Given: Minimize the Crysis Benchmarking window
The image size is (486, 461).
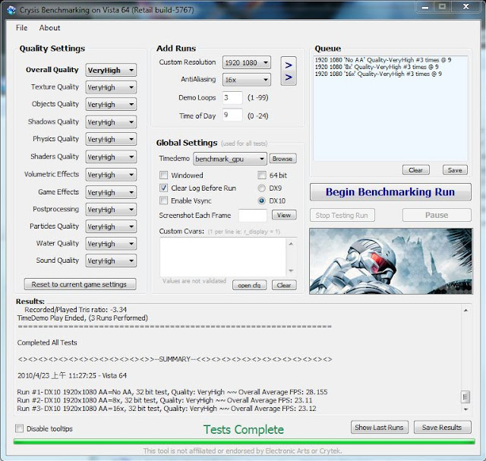Looking at the screenshot, I should (425, 7).
